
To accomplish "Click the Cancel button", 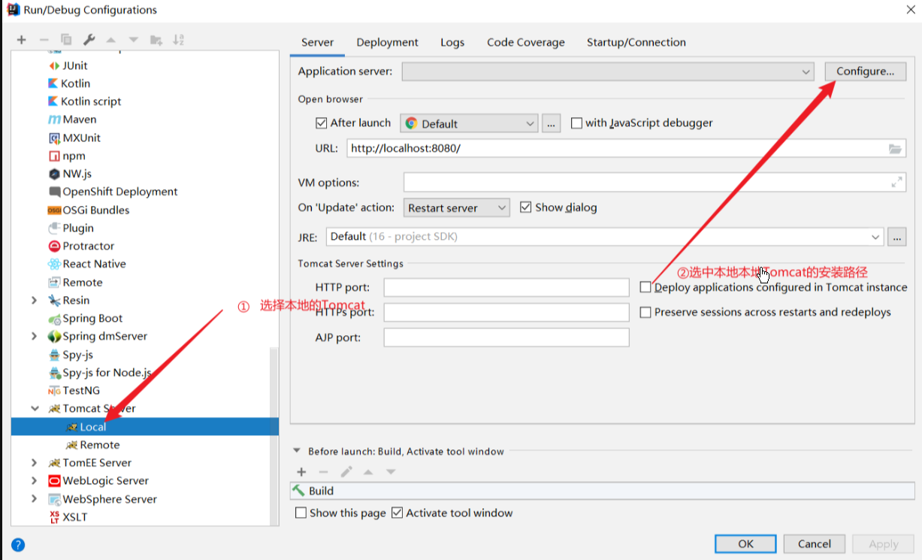I will pyautogui.click(x=815, y=544).
